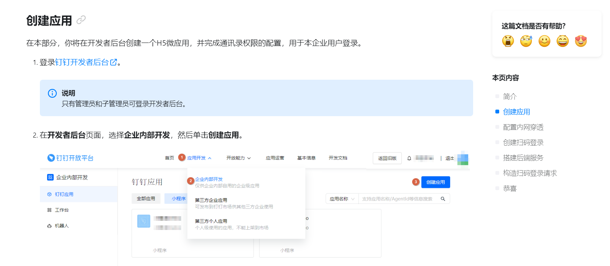Screen dimensions: 610x266
Task: Open 基本信息 nav item
Action: [306, 158]
